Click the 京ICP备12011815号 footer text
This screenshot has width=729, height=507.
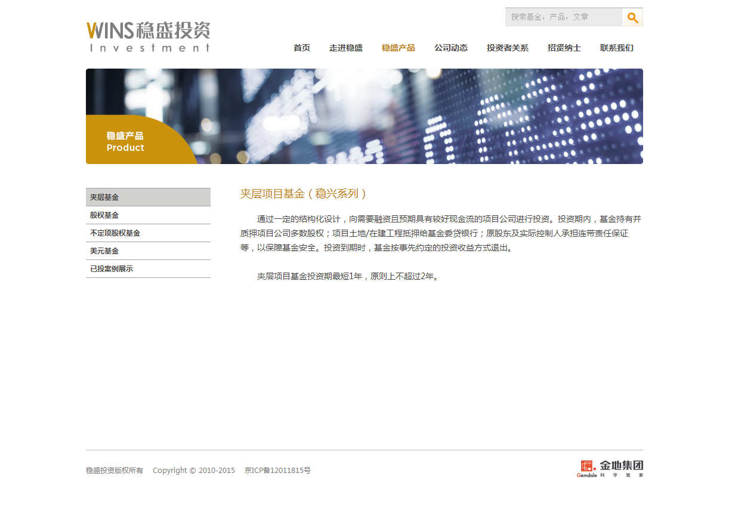[x=277, y=471]
